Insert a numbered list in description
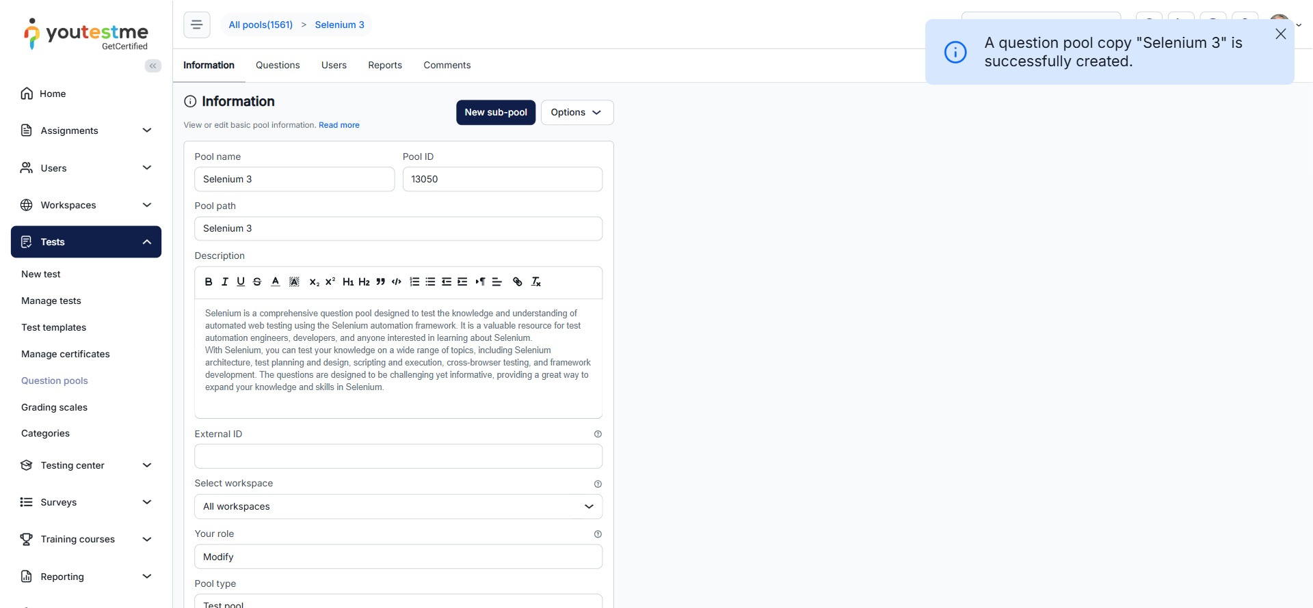Image resolution: width=1313 pixels, height=608 pixels. click(414, 281)
